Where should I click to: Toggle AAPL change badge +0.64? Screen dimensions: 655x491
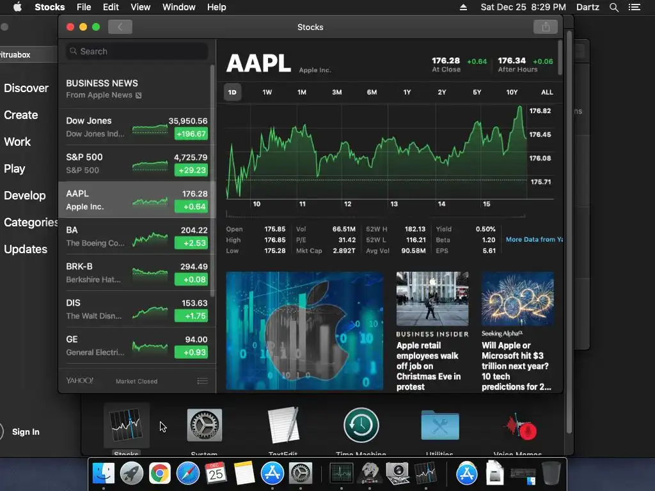(191, 207)
